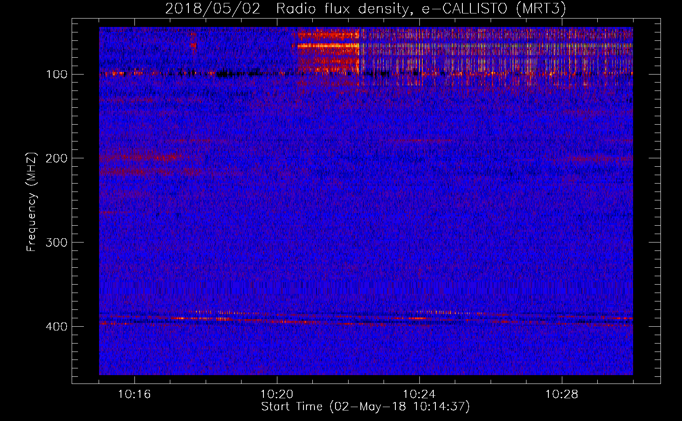Image resolution: width=682 pixels, height=421 pixels.
Task: Click the 10:20 time tick label
Action: pyautogui.click(x=277, y=394)
